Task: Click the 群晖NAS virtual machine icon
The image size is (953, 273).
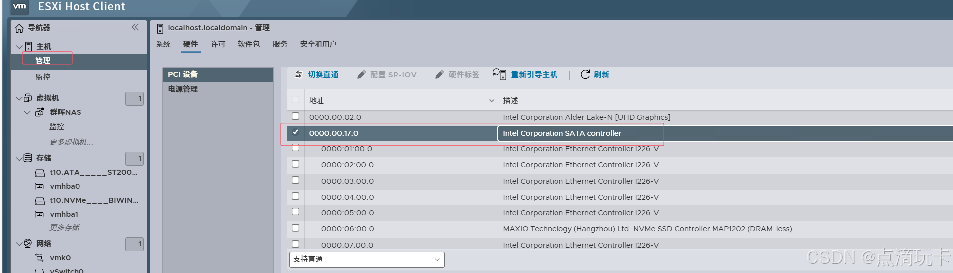Action: (39, 112)
